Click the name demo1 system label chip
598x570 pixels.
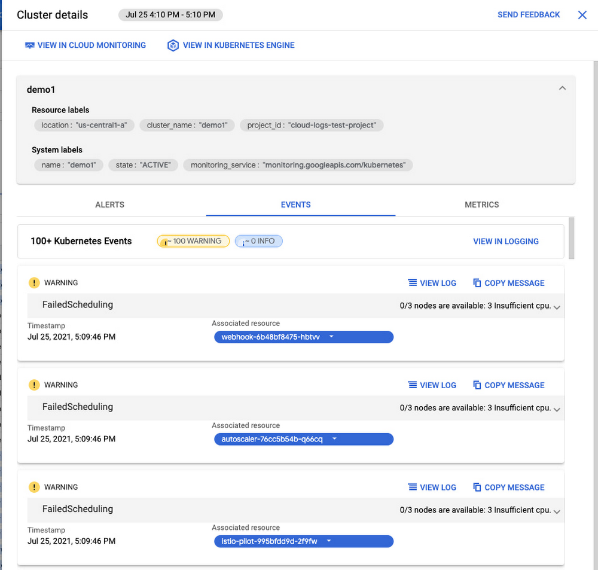69,165
